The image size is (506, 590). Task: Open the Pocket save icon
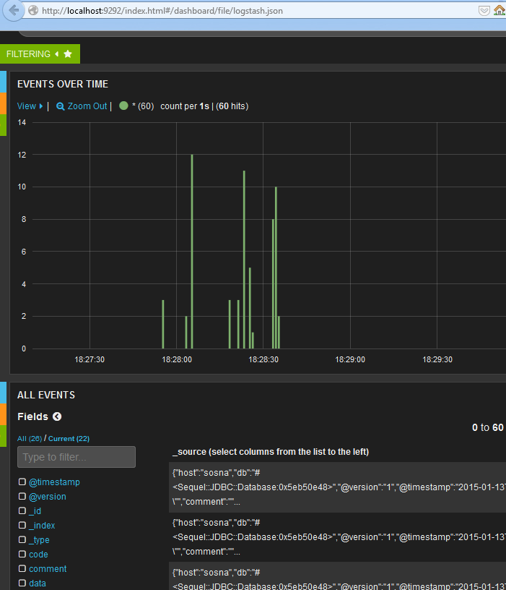coord(484,11)
